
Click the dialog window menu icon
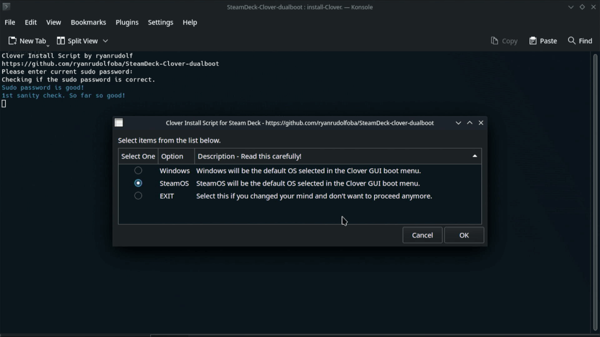(x=119, y=123)
